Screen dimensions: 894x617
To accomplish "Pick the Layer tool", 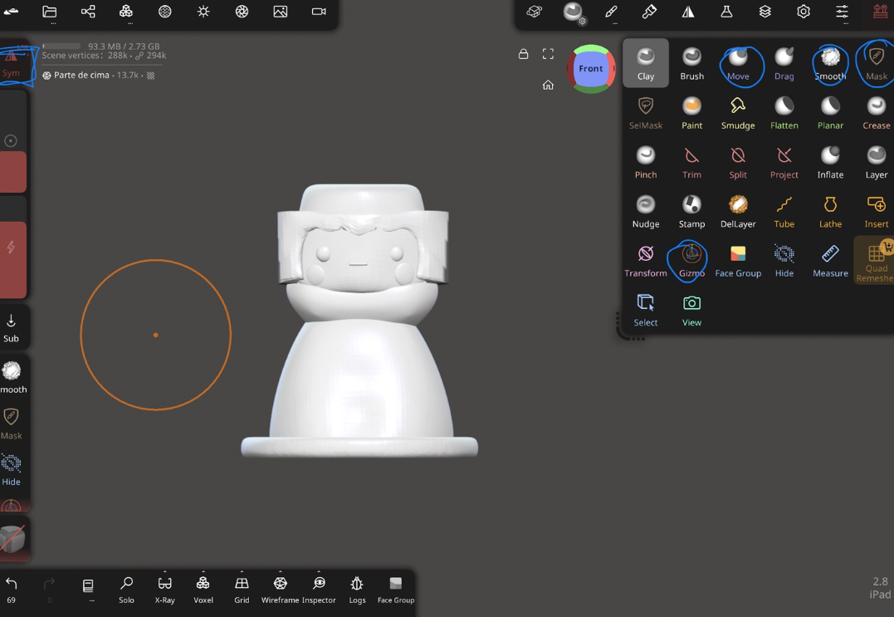I will (877, 163).
